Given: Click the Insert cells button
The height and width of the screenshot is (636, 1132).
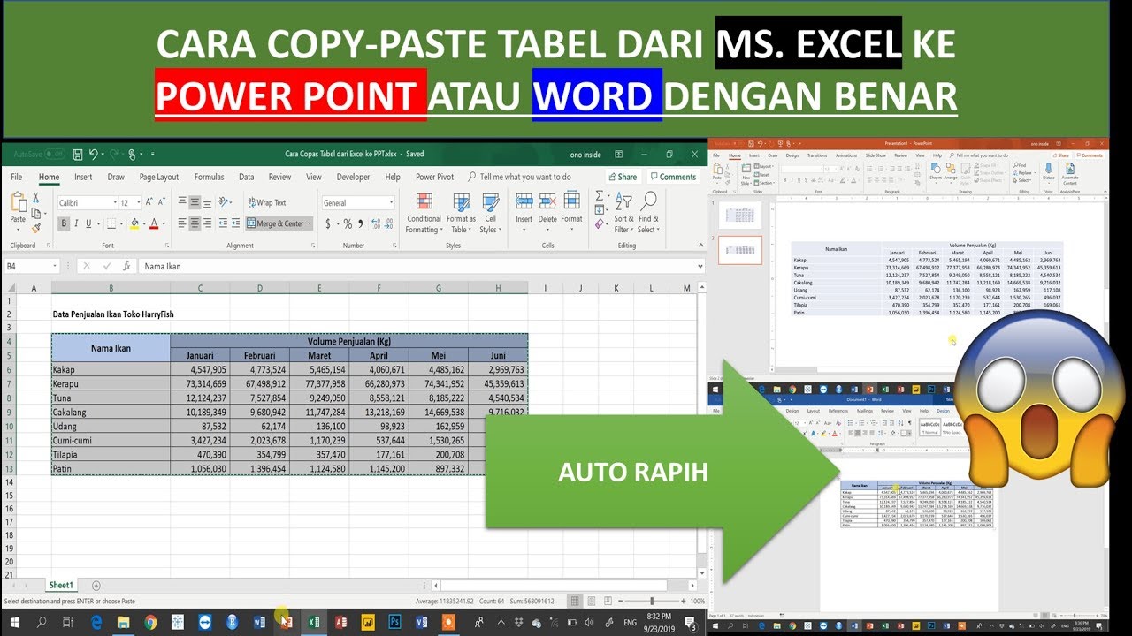Looking at the screenshot, I should 524,209.
